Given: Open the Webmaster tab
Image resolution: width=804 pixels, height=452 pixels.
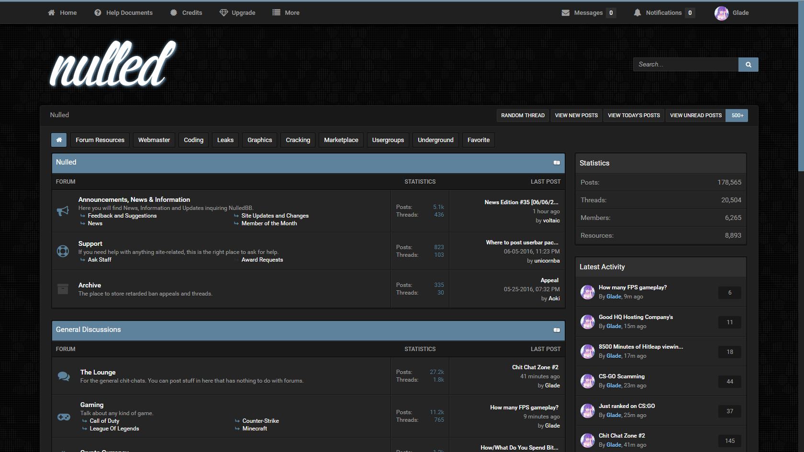Looking at the screenshot, I should (x=154, y=140).
